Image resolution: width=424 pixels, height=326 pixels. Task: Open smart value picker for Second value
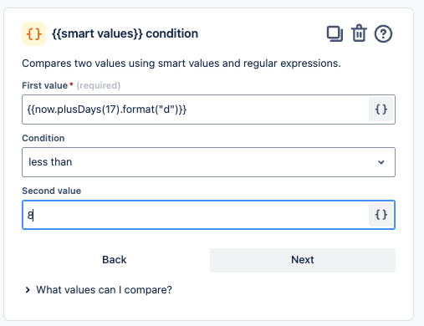[x=381, y=215]
